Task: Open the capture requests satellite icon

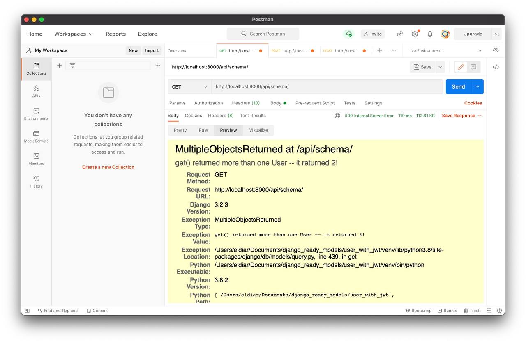Action: [x=399, y=34]
